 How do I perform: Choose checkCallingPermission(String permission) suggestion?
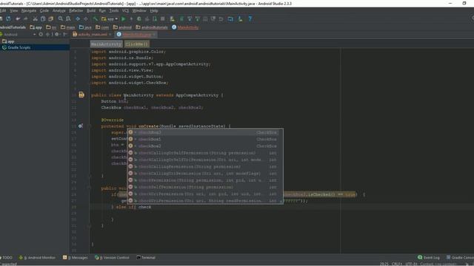pyautogui.click(x=205, y=166)
